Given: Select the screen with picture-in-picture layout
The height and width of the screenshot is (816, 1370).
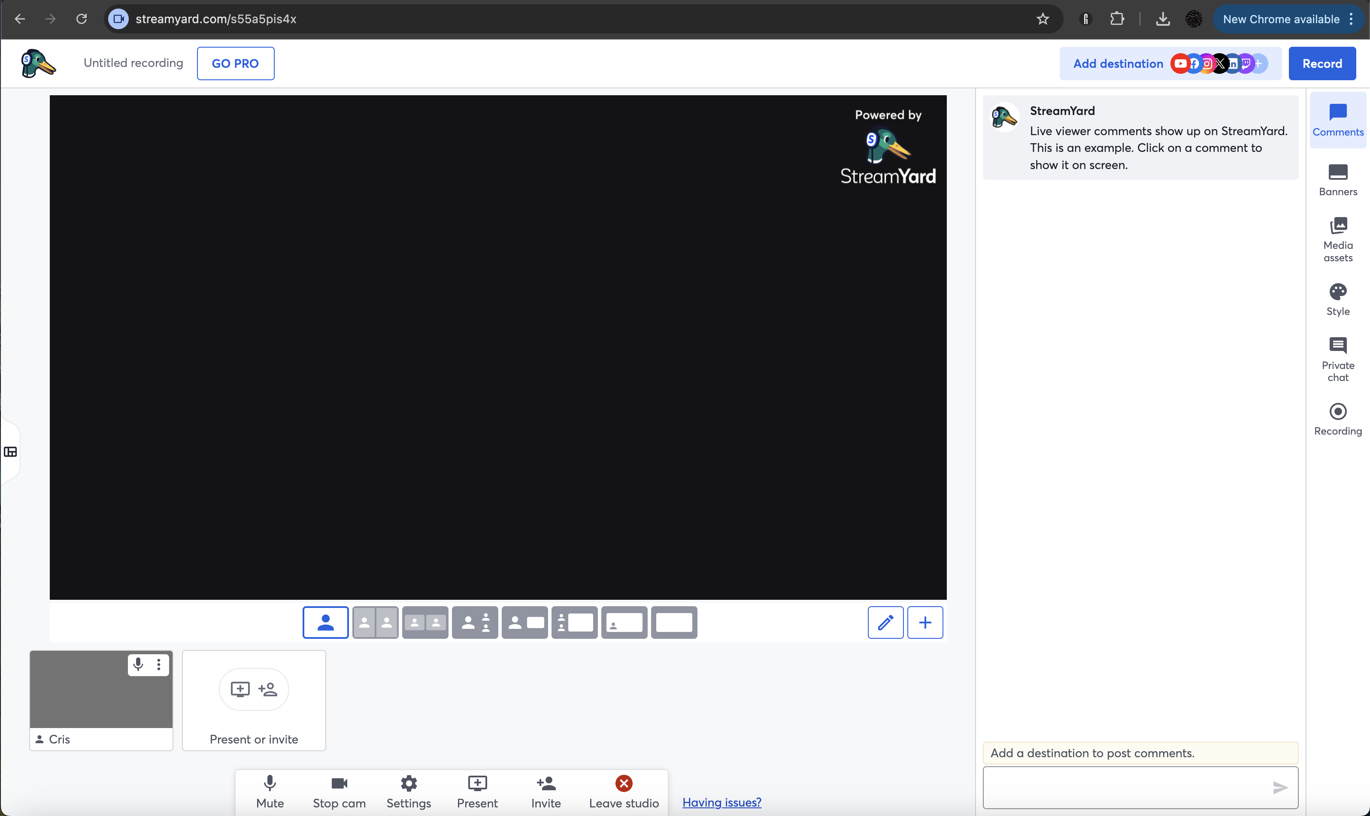Looking at the screenshot, I should coord(624,623).
